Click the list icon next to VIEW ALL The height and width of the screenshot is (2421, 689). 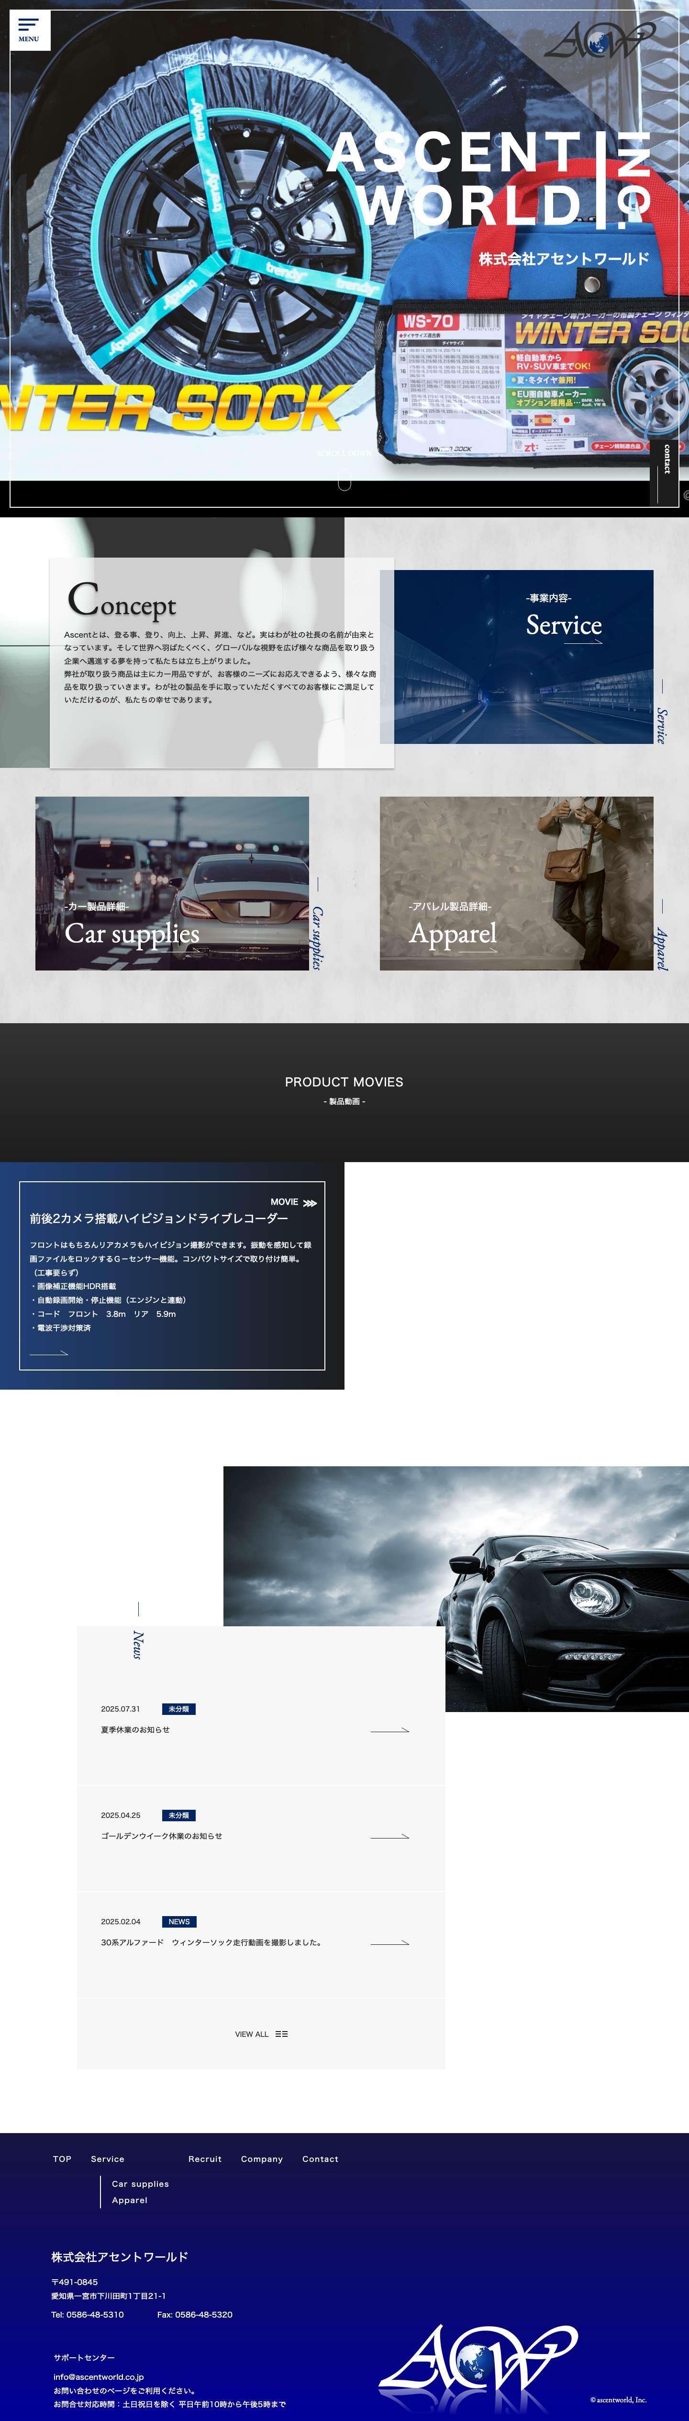click(282, 2034)
